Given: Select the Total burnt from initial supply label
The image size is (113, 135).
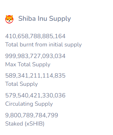Looking at the screenshot, I should [x=44, y=45].
